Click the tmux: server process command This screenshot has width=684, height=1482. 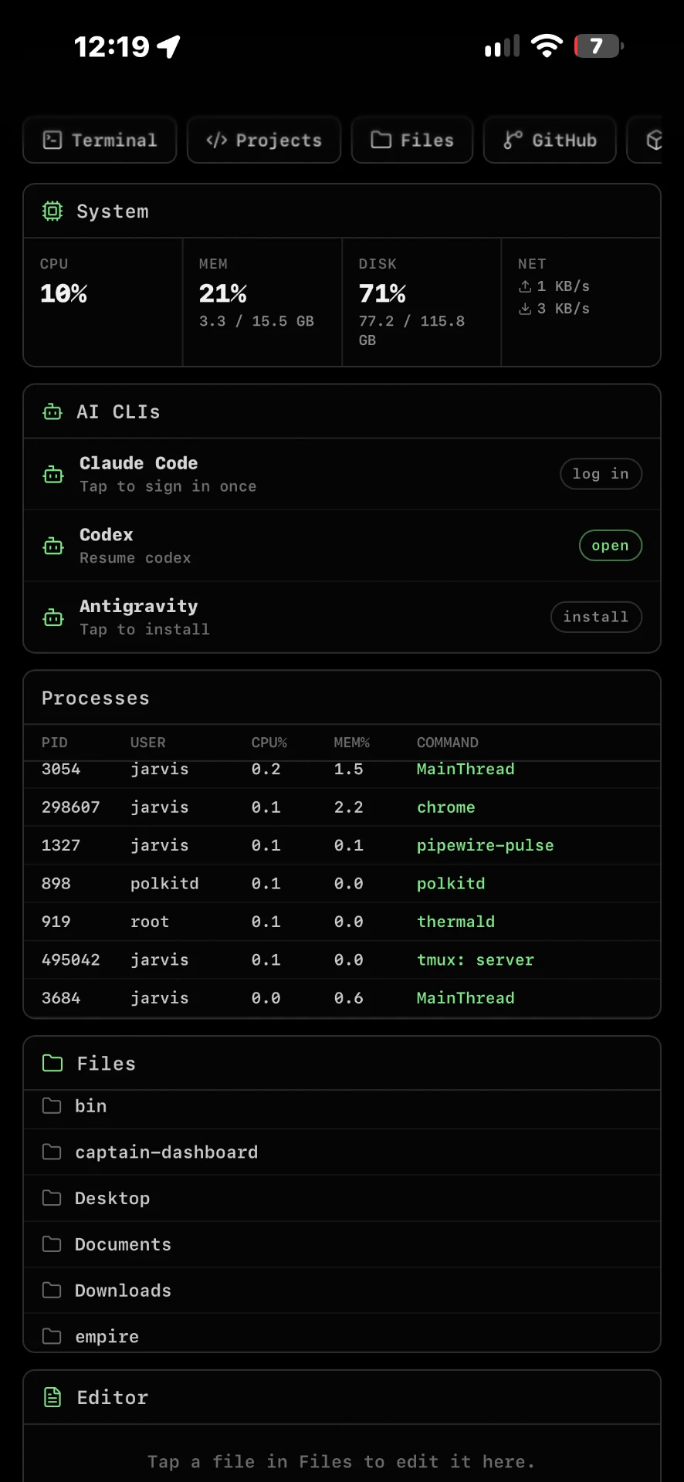point(476,960)
